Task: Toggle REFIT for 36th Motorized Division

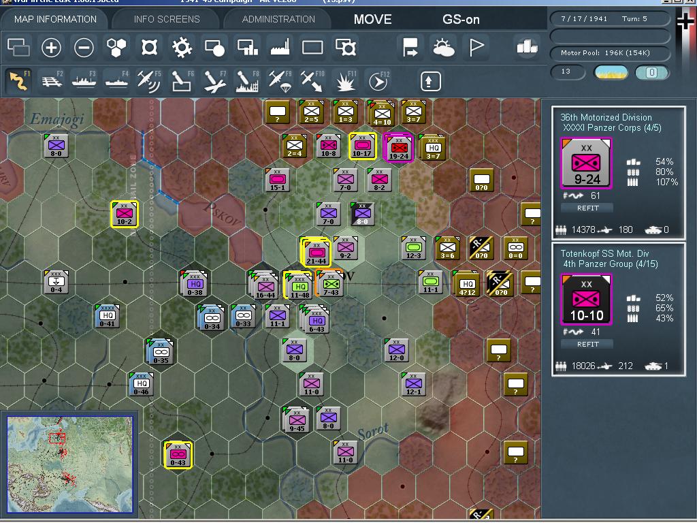Action: click(587, 208)
